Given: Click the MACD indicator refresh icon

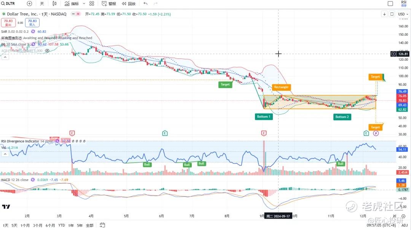Looking at the screenshot, I should click(x=33, y=180).
